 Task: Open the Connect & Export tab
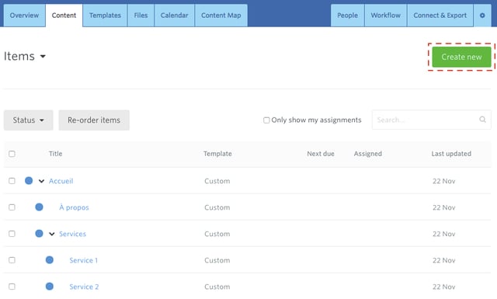pos(440,16)
